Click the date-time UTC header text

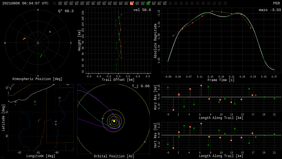point(25,3)
